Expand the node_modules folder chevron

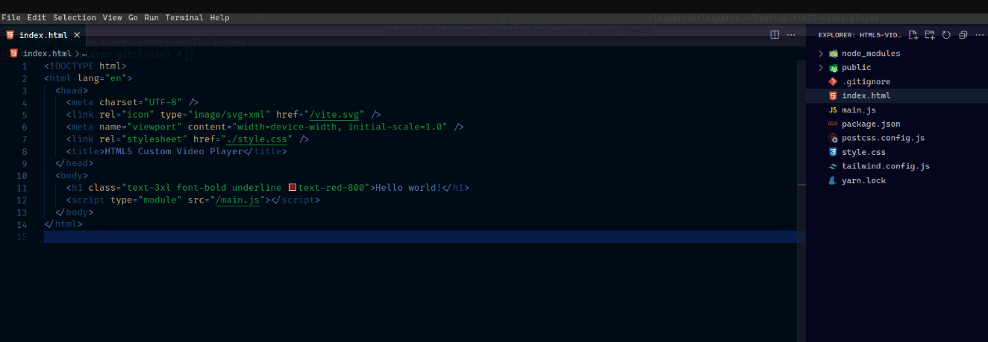coord(821,54)
